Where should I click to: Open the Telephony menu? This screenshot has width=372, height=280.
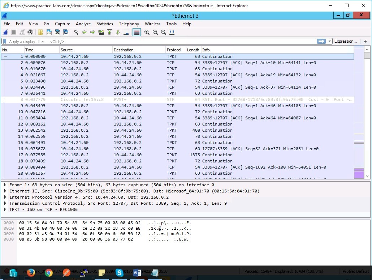point(129,24)
